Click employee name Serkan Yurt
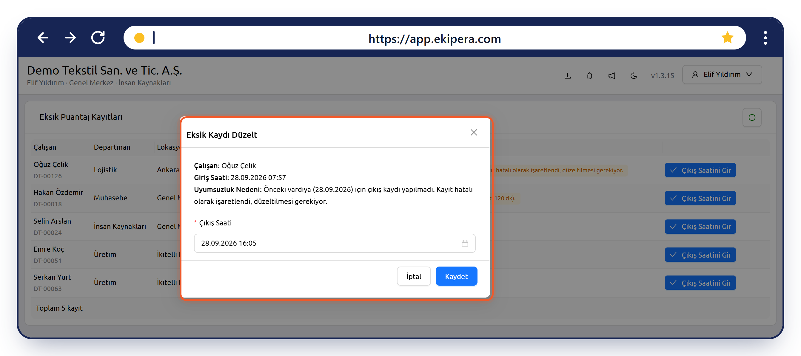The height and width of the screenshot is (356, 801). pos(52,277)
